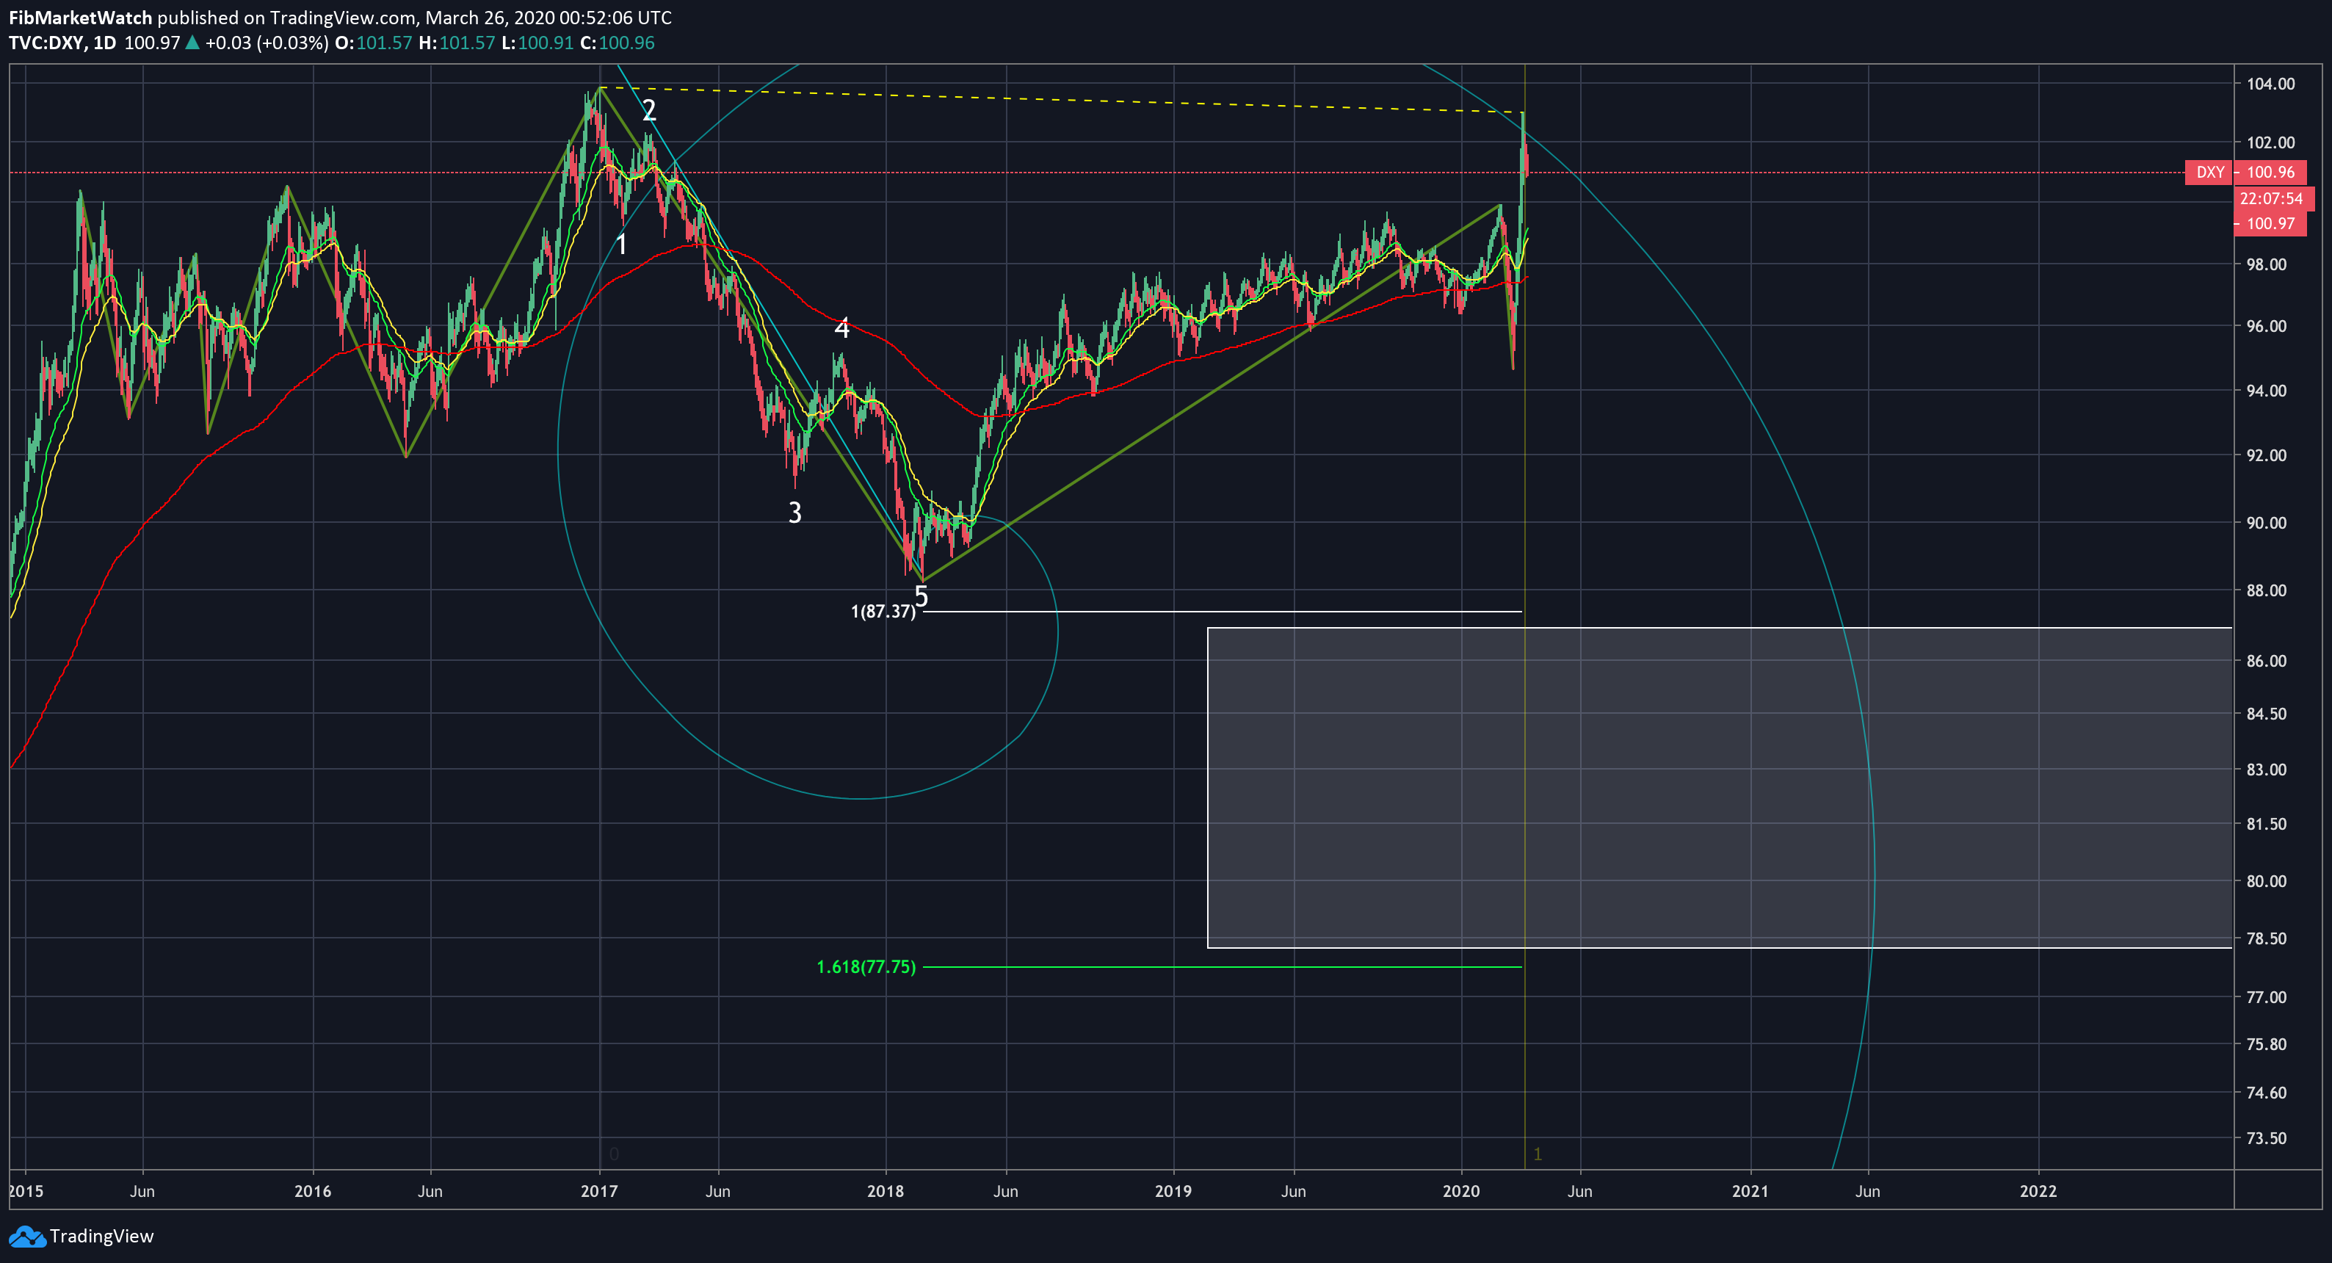
Task: Click the 98.00 price axis label
Action: (2267, 264)
